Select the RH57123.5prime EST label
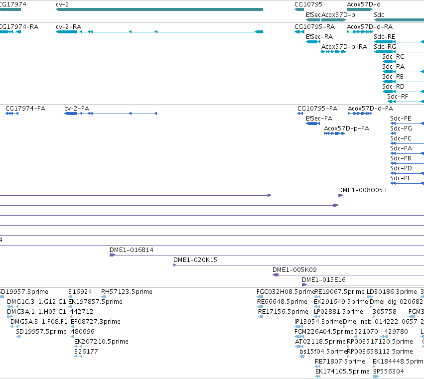424x379 pixels. (127, 292)
